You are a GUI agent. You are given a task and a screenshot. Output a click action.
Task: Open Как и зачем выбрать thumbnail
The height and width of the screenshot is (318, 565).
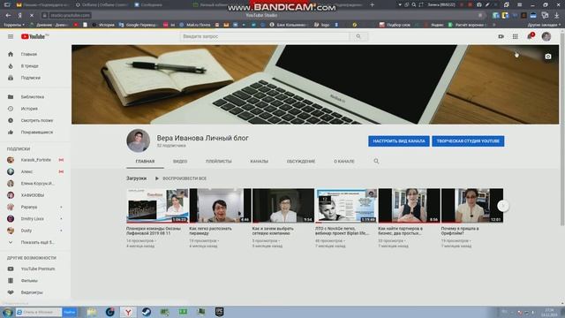283,206
